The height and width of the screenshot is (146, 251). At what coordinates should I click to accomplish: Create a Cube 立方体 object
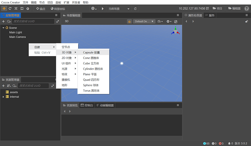(x=93, y=63)
